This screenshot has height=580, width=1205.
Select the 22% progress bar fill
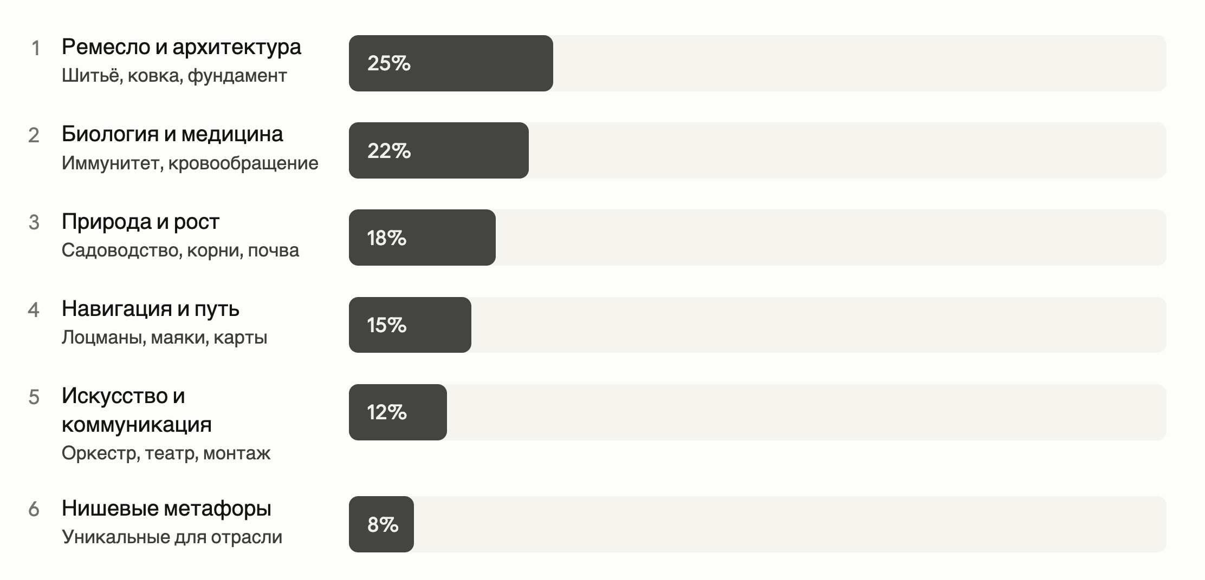438,150
